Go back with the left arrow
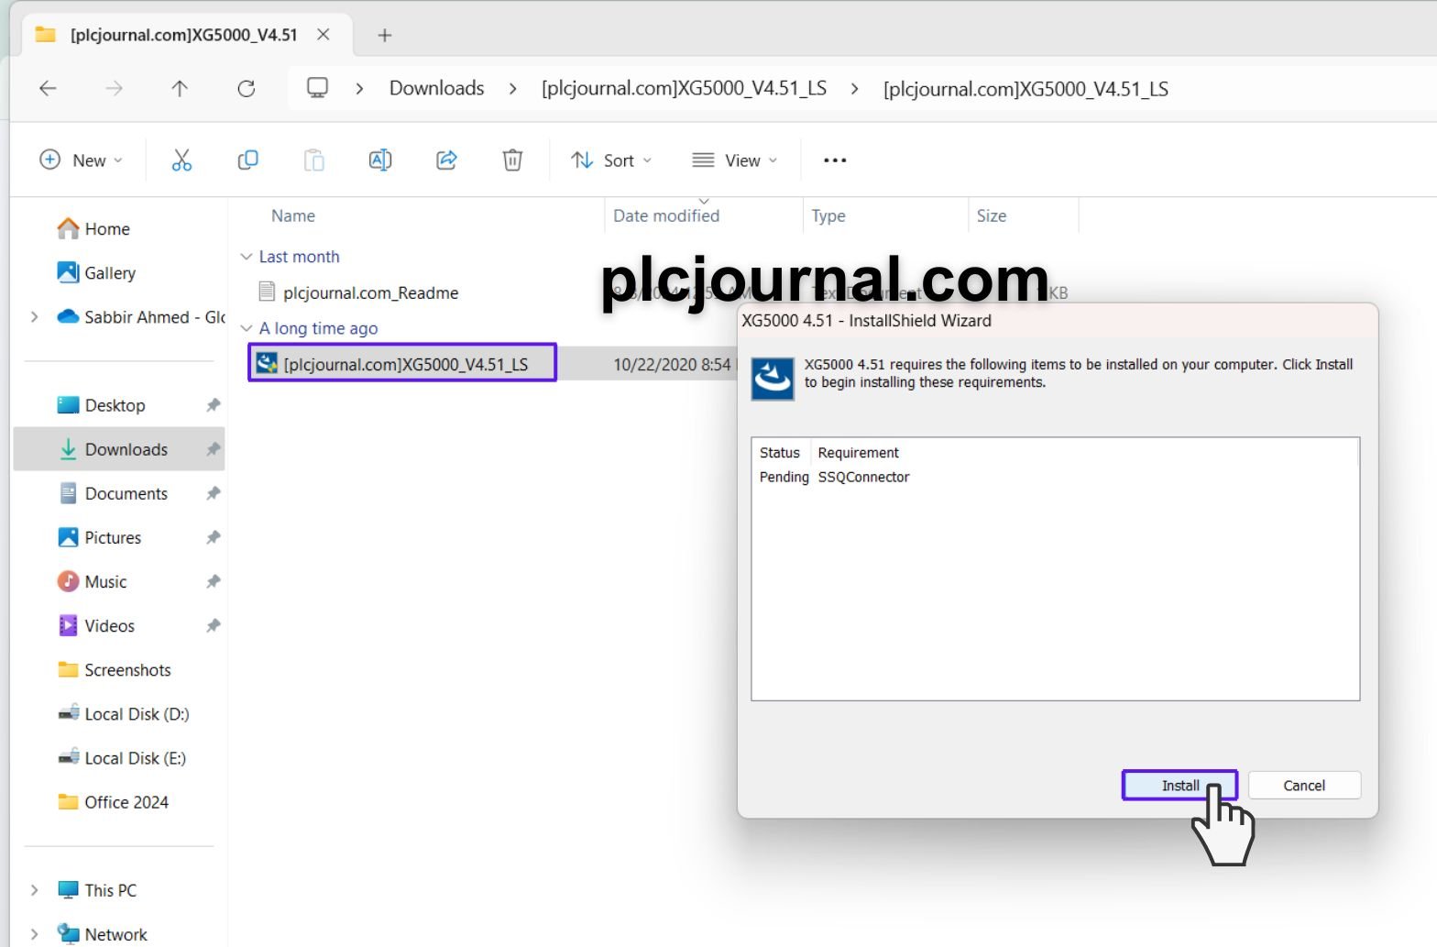 [48, 88]
